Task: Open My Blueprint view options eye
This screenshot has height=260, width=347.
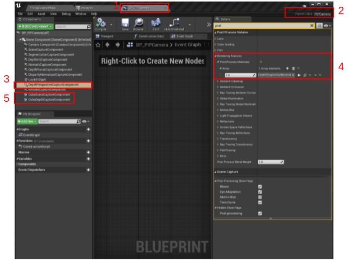Action: [x=85, y=121]
